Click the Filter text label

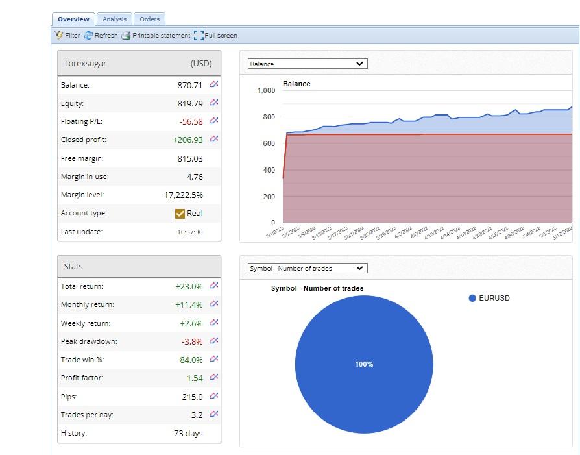73,36
